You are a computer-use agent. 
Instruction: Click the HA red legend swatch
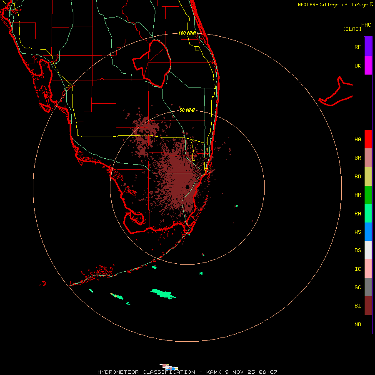(x=368, y=139)
